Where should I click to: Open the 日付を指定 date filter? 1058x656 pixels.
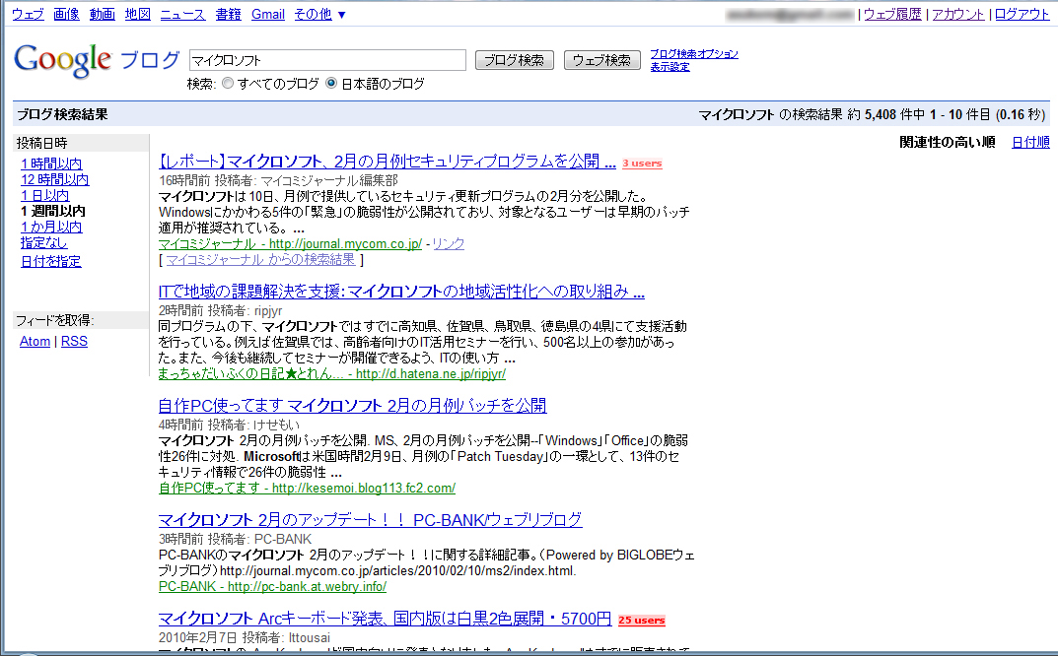(x=50, y=262)
